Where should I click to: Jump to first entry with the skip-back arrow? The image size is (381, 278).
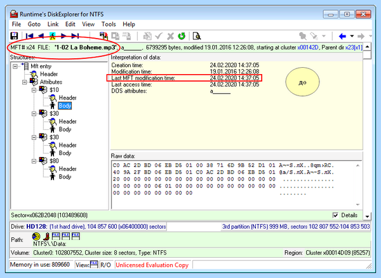pos(29,36)
